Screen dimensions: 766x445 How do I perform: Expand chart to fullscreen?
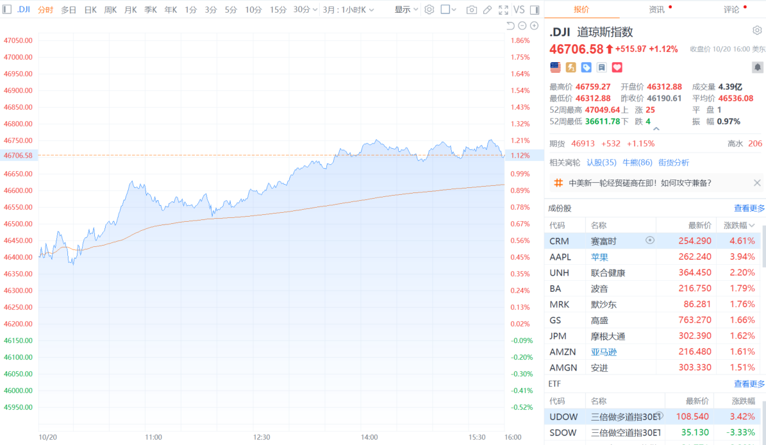pyautogui.click(x=504, y=10)
